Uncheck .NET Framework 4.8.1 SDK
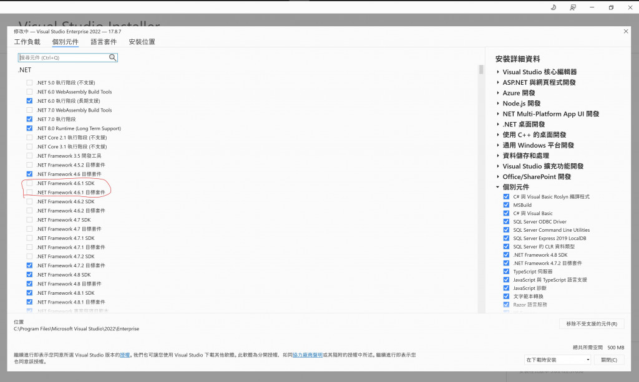This screenshot has height=382, width=639. 29,293
